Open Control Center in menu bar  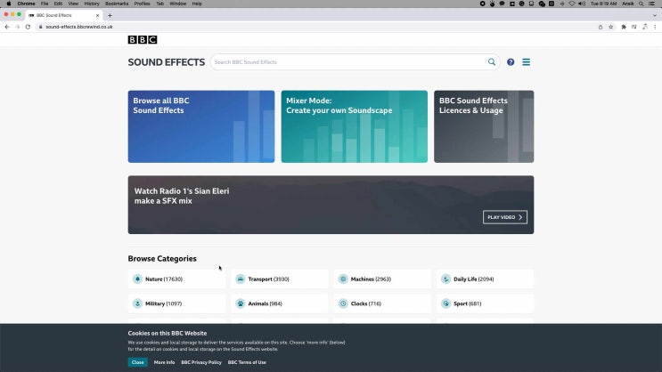click(x=651, y=4)
